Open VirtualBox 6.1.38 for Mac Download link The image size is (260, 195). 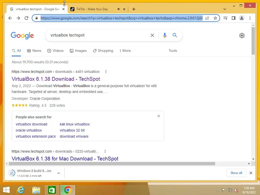(x=65, y=159)
